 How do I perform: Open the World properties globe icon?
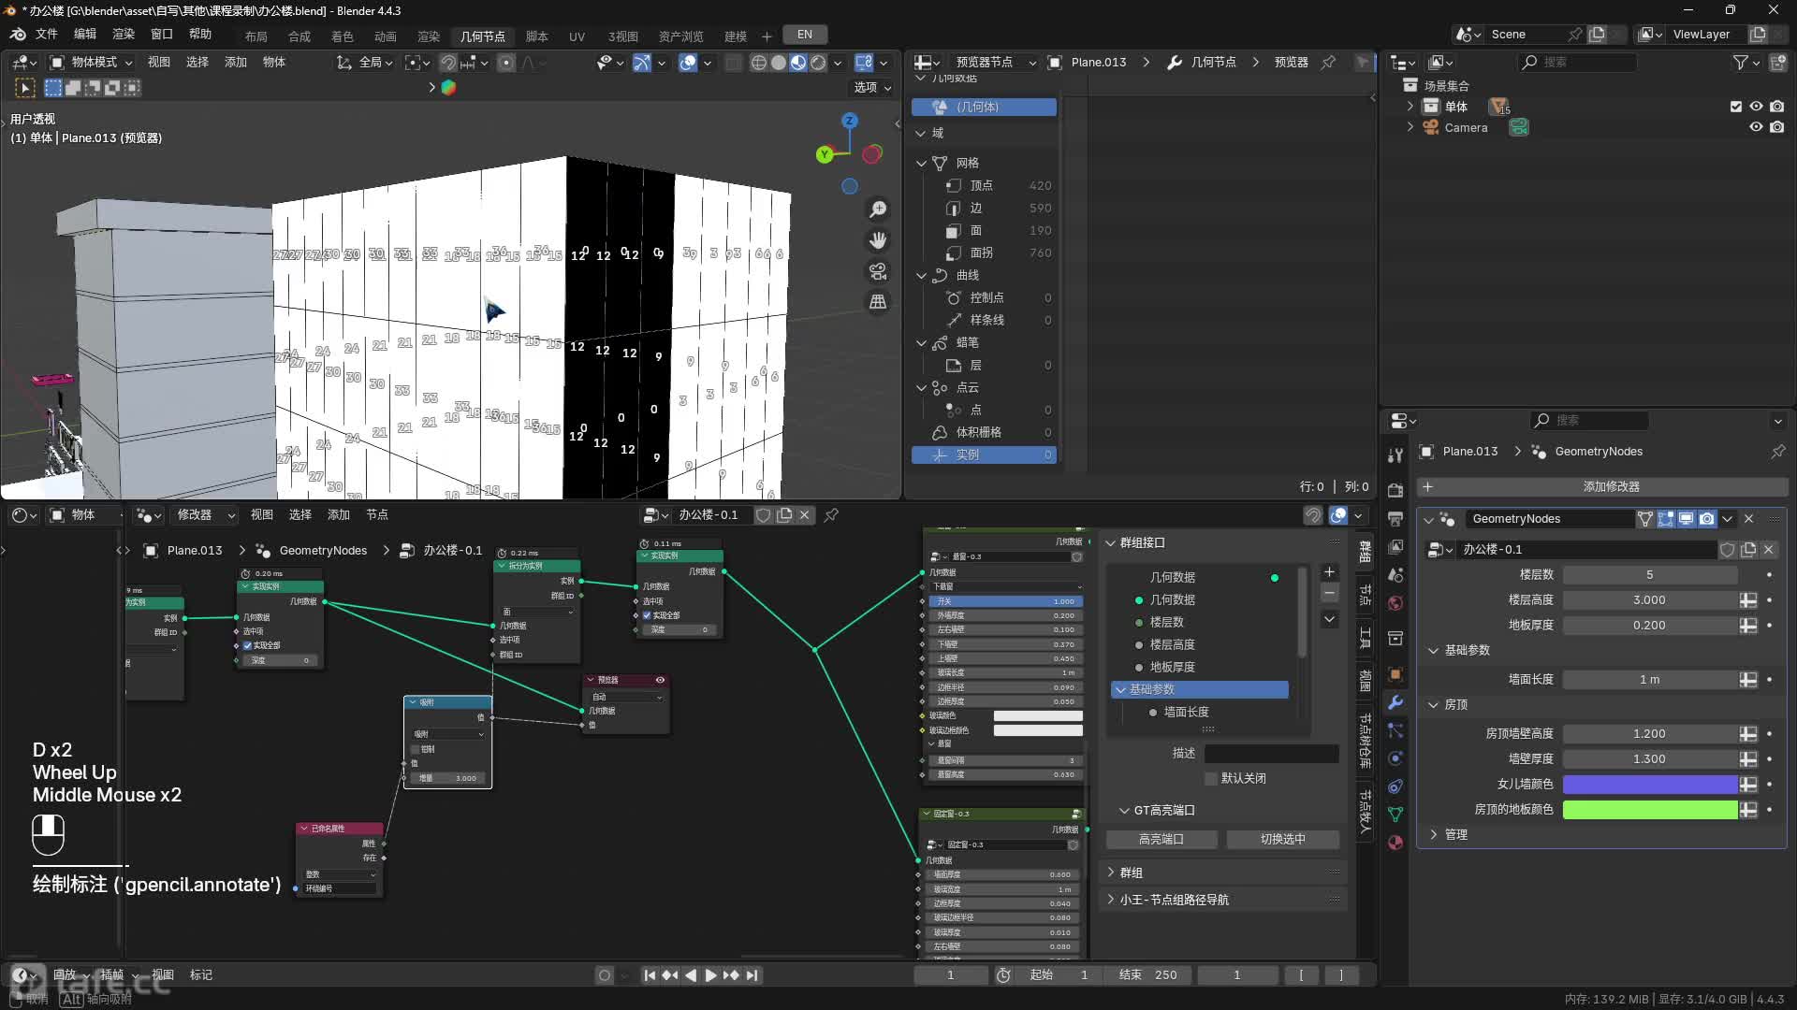pyautogui.click(x=1395, y=603)
